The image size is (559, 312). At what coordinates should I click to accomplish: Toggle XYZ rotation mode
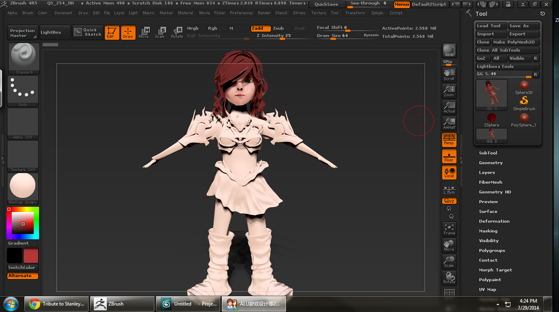tap(449, 201)
